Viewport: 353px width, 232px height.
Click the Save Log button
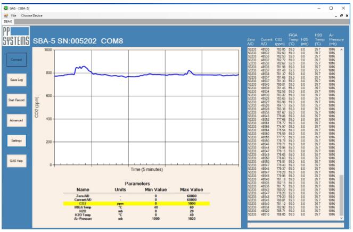tap(17, 79)
